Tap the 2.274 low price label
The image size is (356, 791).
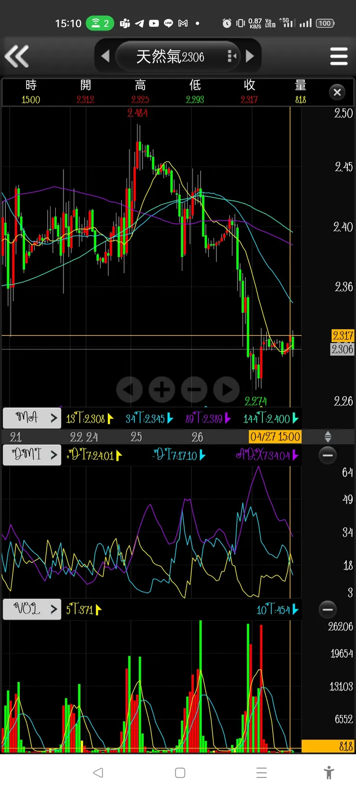(x=255, y=401)
